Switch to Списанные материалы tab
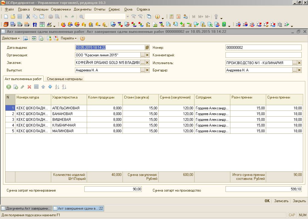Viewport: 308px width, 219px height. click(65, 79)
